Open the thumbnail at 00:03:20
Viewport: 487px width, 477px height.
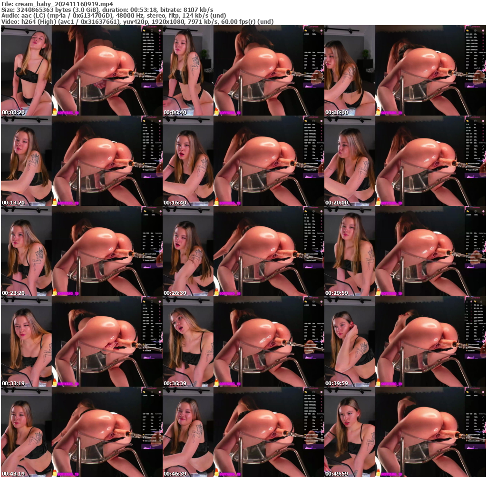coord(81,70)
